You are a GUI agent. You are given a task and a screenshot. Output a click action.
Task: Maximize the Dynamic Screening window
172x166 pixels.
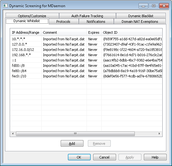(x=154, y=6)
